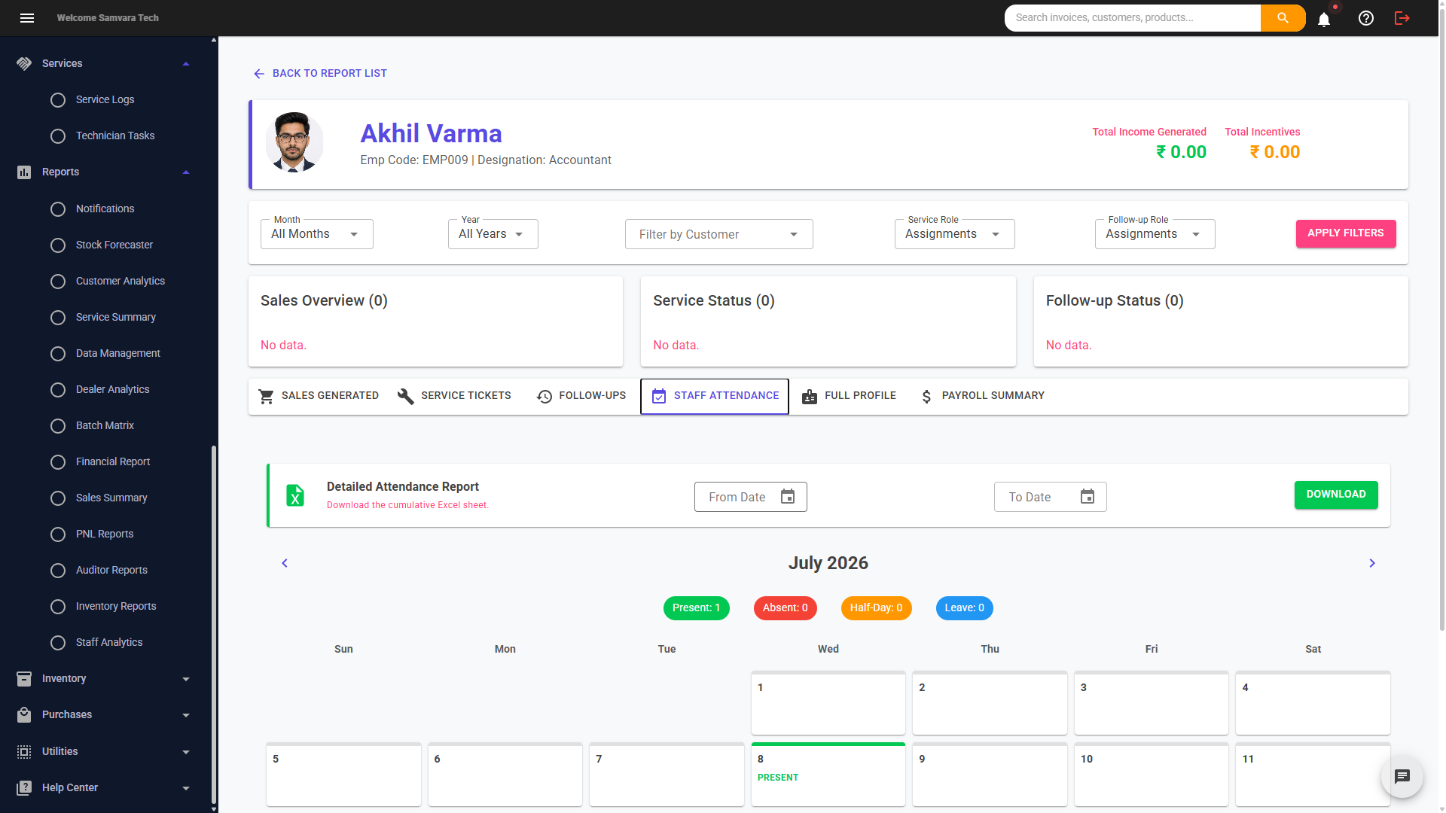
Task: Click the red Absent: 0 badge
Action: [x=786, y=608]
